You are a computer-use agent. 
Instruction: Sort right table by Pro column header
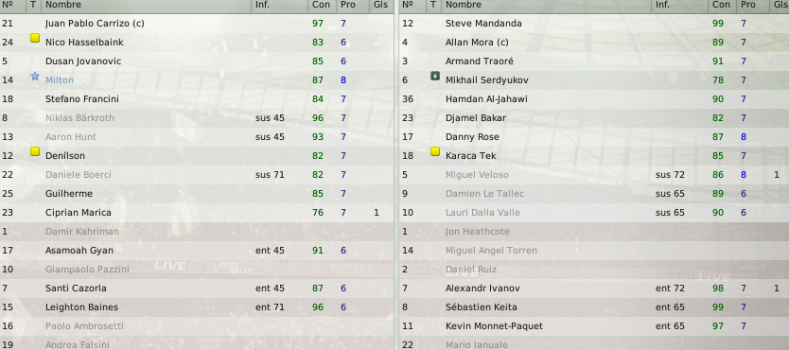click(748, 5)
